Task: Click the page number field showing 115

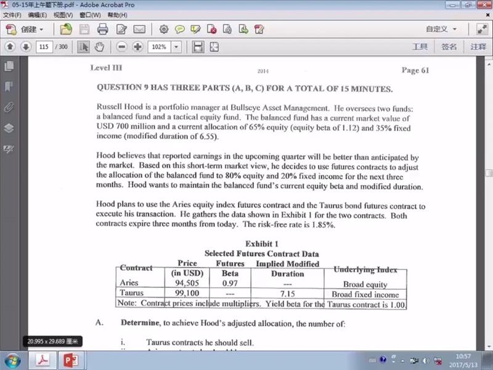Action: click(44, 47)
